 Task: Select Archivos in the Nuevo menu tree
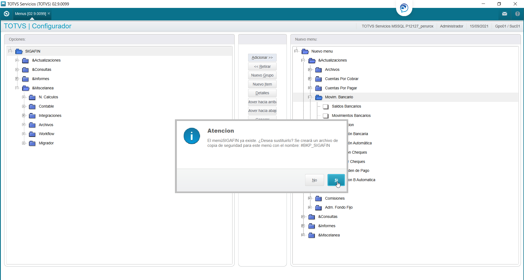point(332,69)
